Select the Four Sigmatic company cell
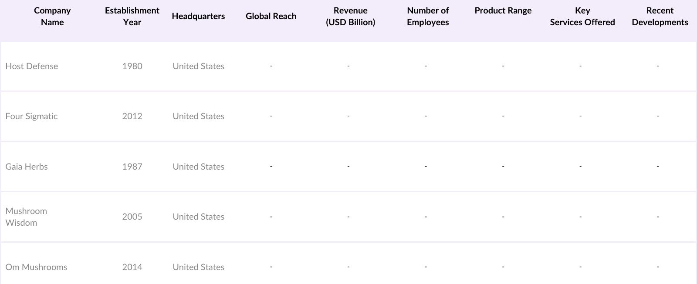 [31, 116]
